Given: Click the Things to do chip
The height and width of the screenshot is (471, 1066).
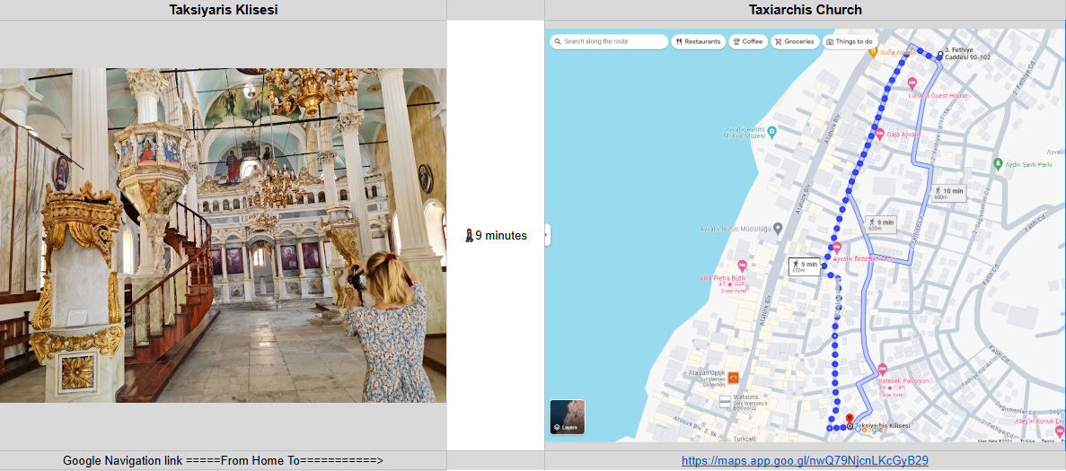Looking at the screenshot, I should click(x=850, y=41).
